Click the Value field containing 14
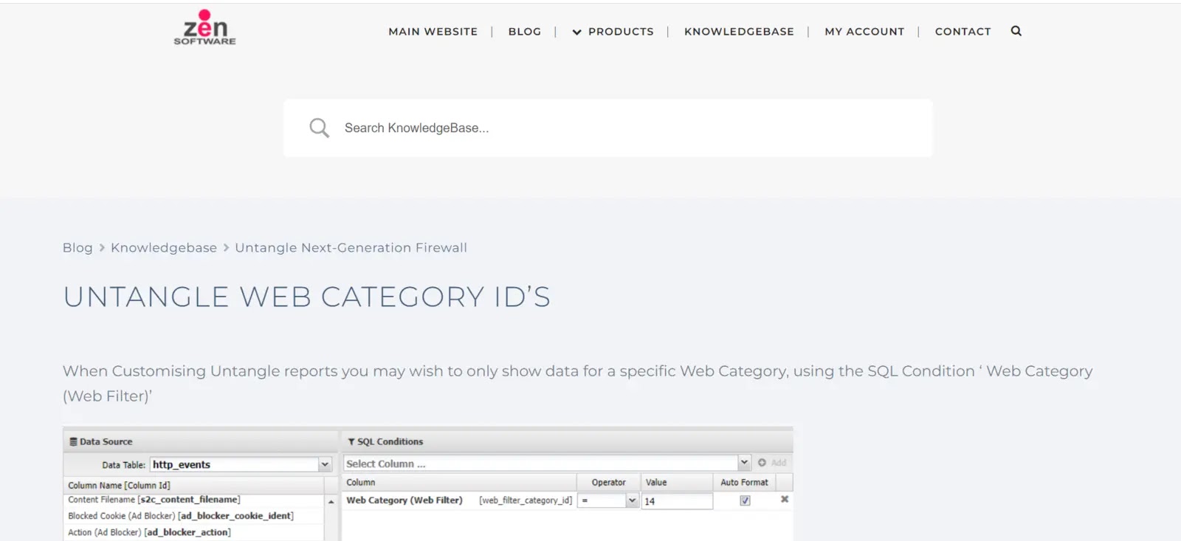 [x=677, y=501]
